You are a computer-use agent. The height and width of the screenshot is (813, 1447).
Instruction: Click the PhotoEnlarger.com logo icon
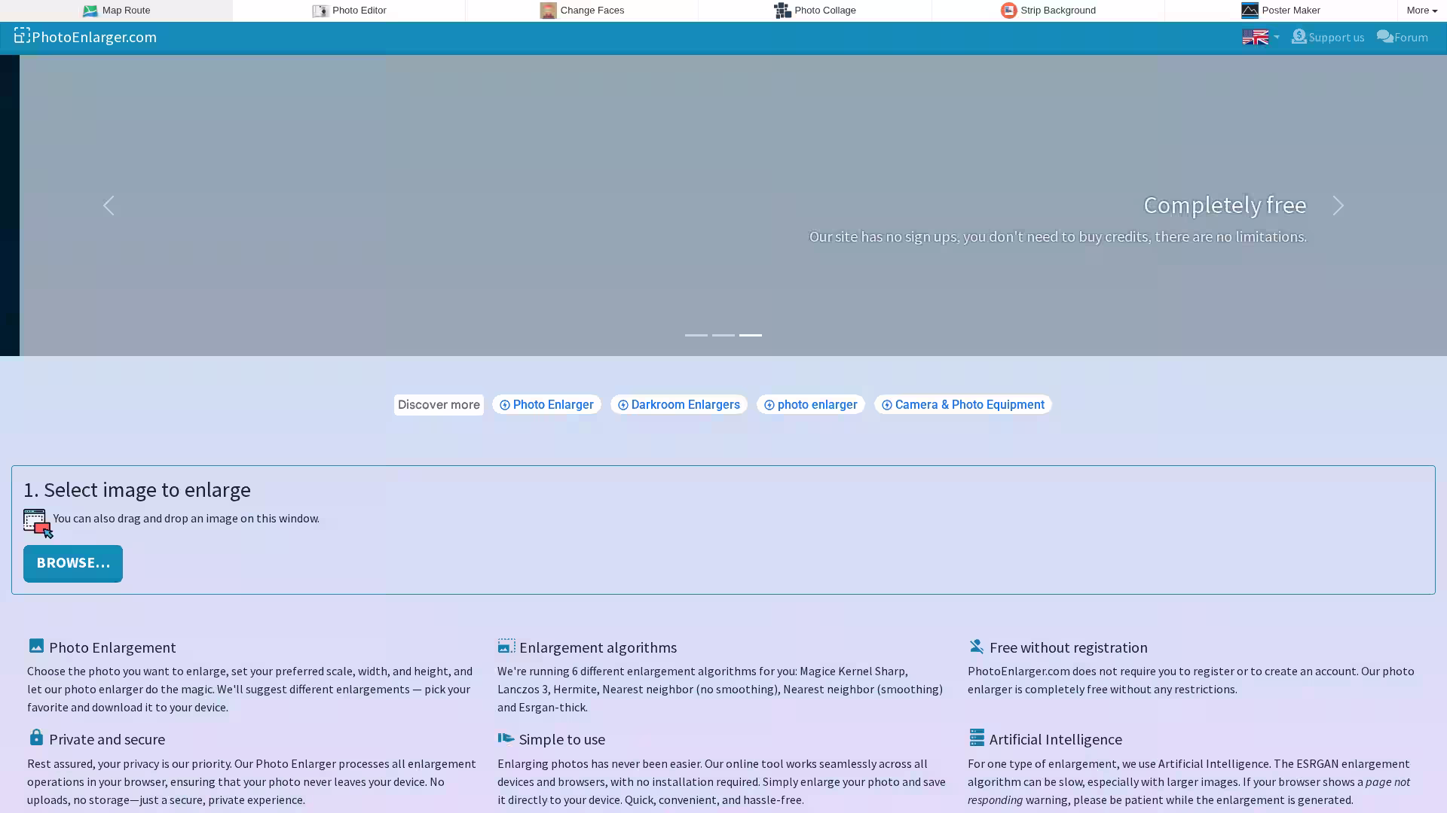(x=22, y=35)
